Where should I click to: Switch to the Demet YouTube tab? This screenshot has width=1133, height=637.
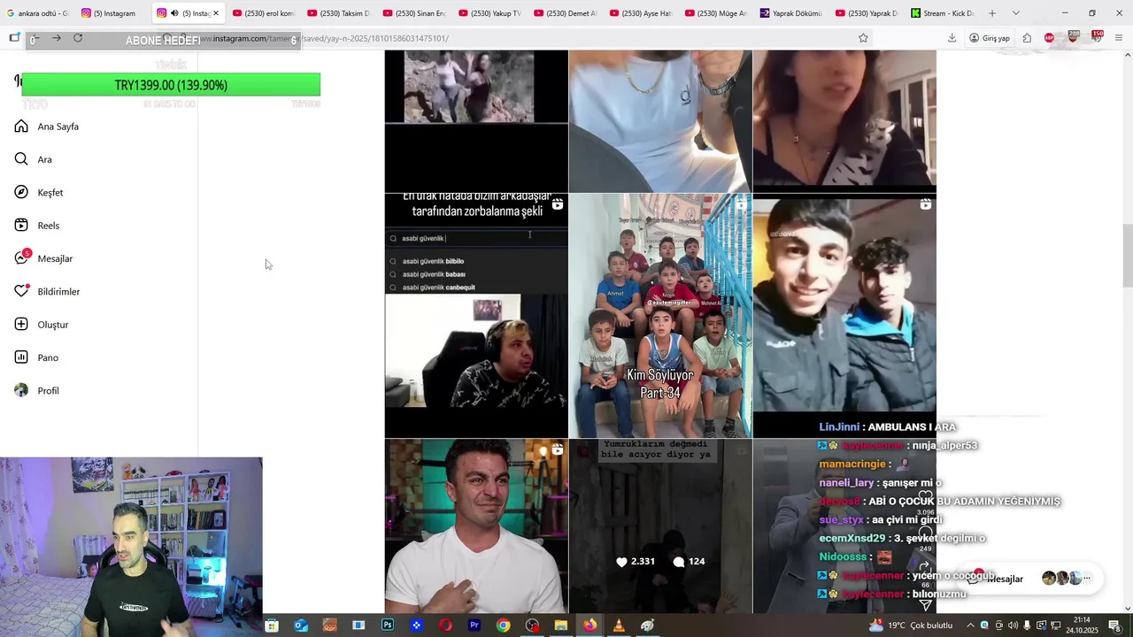tap(564, 13)
